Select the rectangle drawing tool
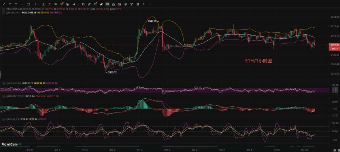The width and height of the screenshot is (340, 152). [x=28, y=4]
